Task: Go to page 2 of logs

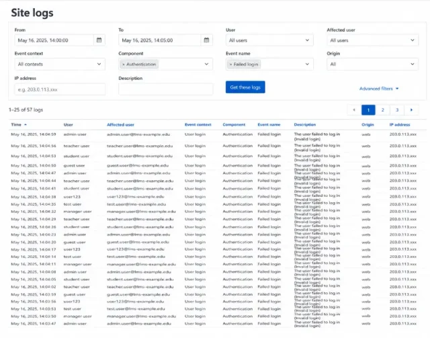Action: coord(382,110)
